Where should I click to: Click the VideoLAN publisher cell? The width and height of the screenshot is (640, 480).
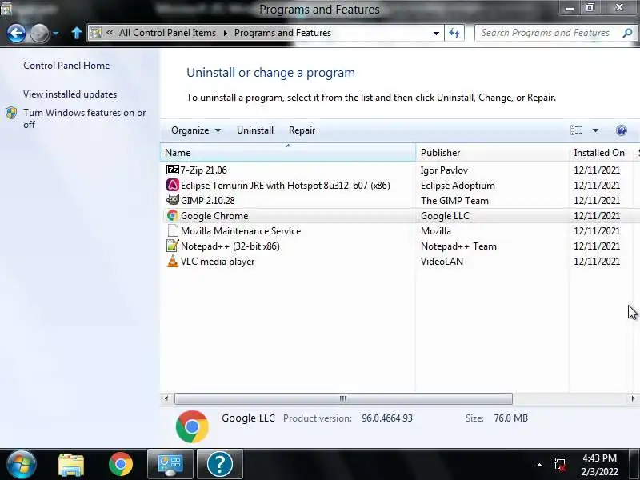click(442, 262)
